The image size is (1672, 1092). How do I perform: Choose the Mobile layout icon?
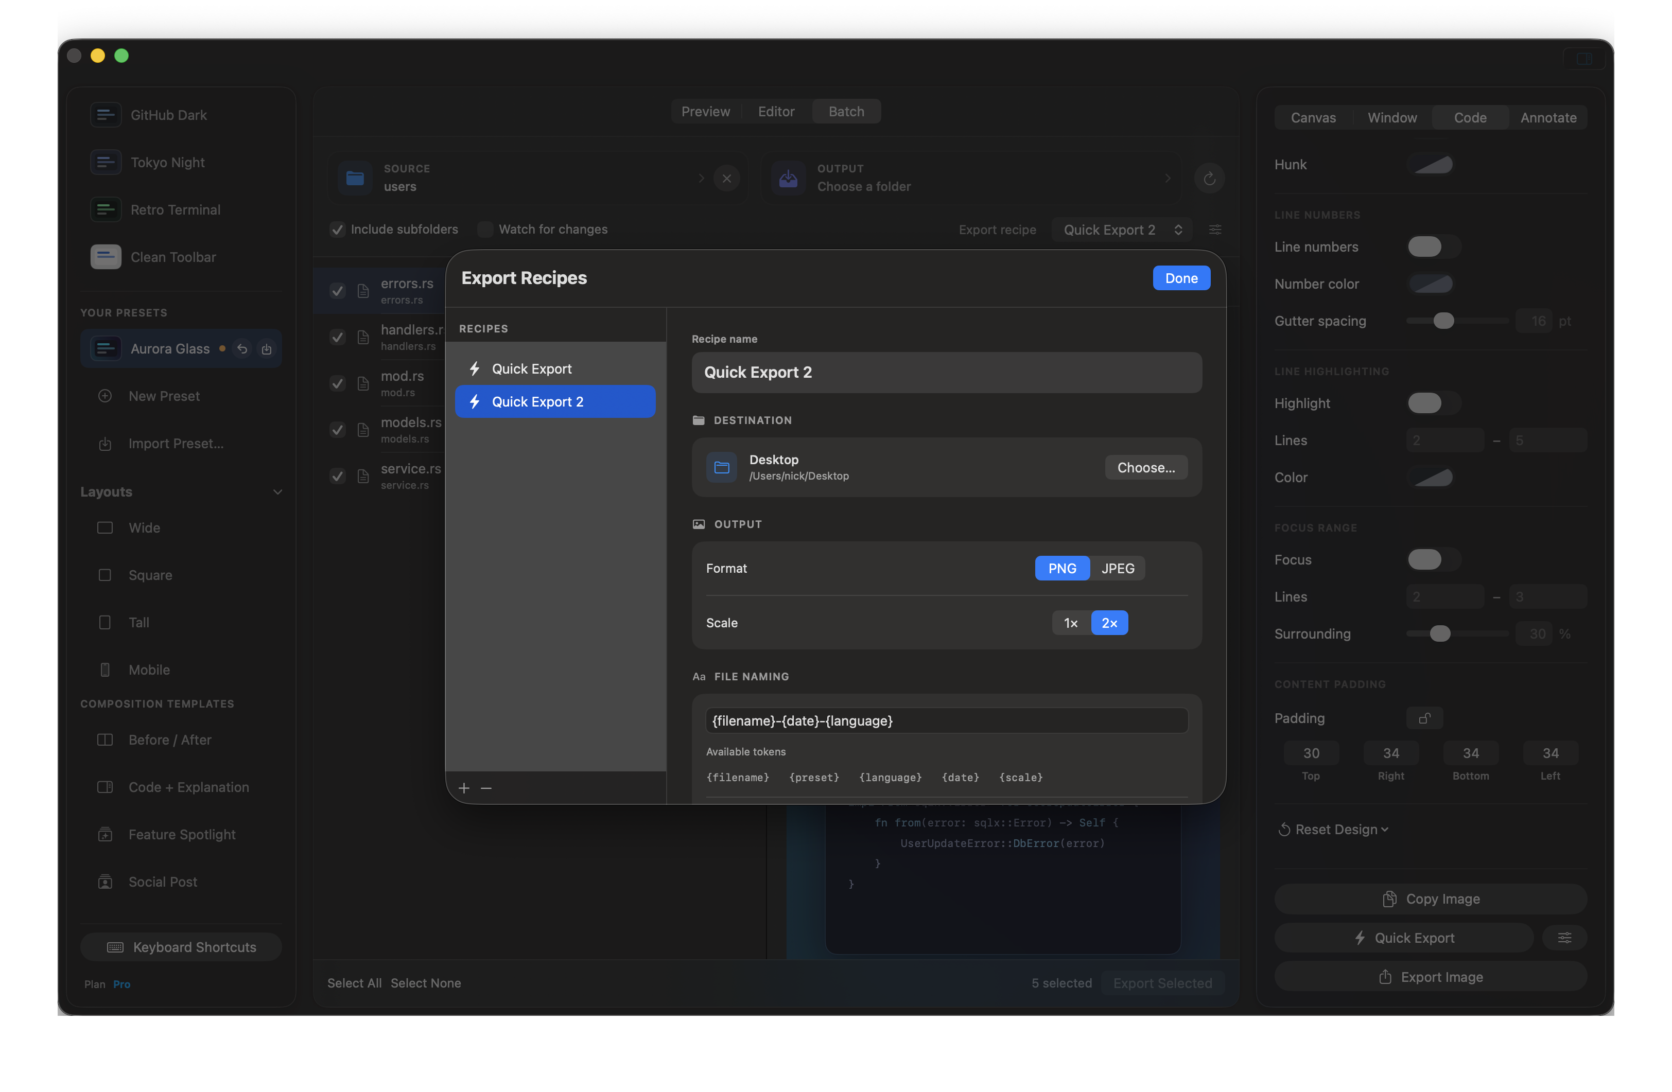104,670
